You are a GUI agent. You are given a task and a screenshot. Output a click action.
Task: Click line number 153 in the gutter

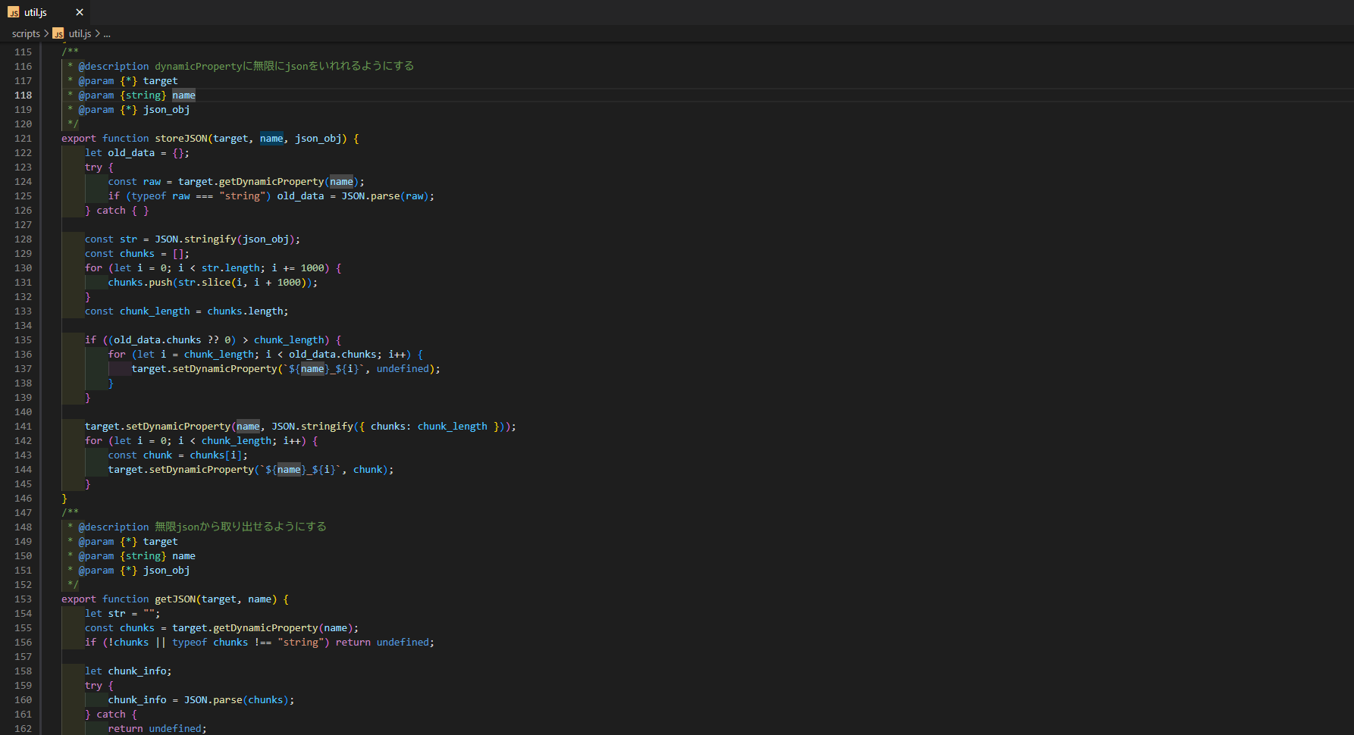[x=24, y=599]
